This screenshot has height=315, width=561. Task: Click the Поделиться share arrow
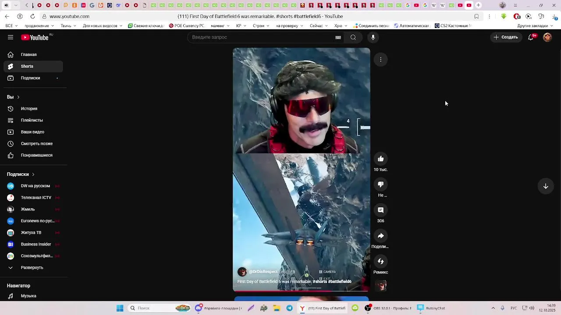pyautogui.click(x=381, y=236)
